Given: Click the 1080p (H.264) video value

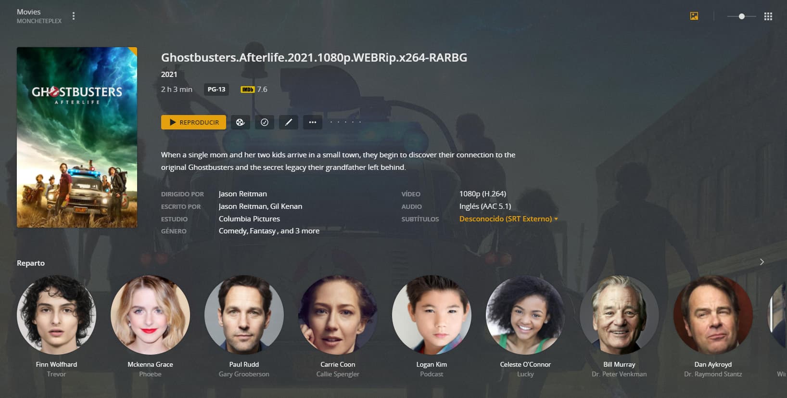Looking at the screenshot, I should [x=482, y=193].
